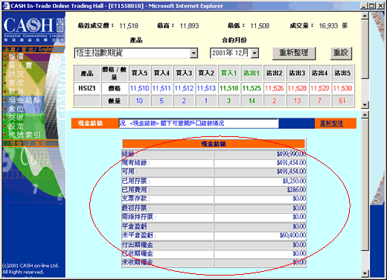Click the Internet Explorer title bar icon
This screenshot has height=280, width=387.
click(6, 6)
